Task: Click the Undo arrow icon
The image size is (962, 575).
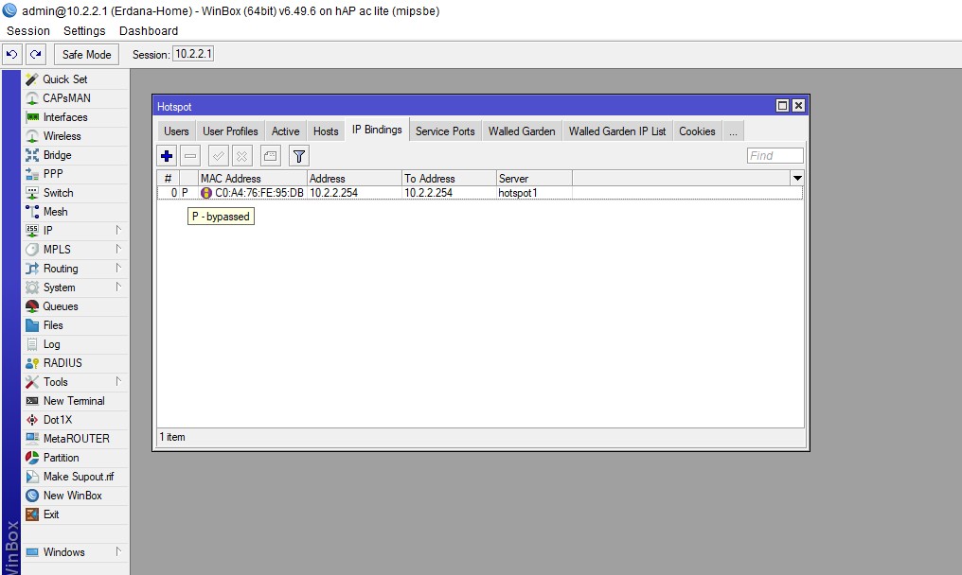Action: (x=12, y=54)
